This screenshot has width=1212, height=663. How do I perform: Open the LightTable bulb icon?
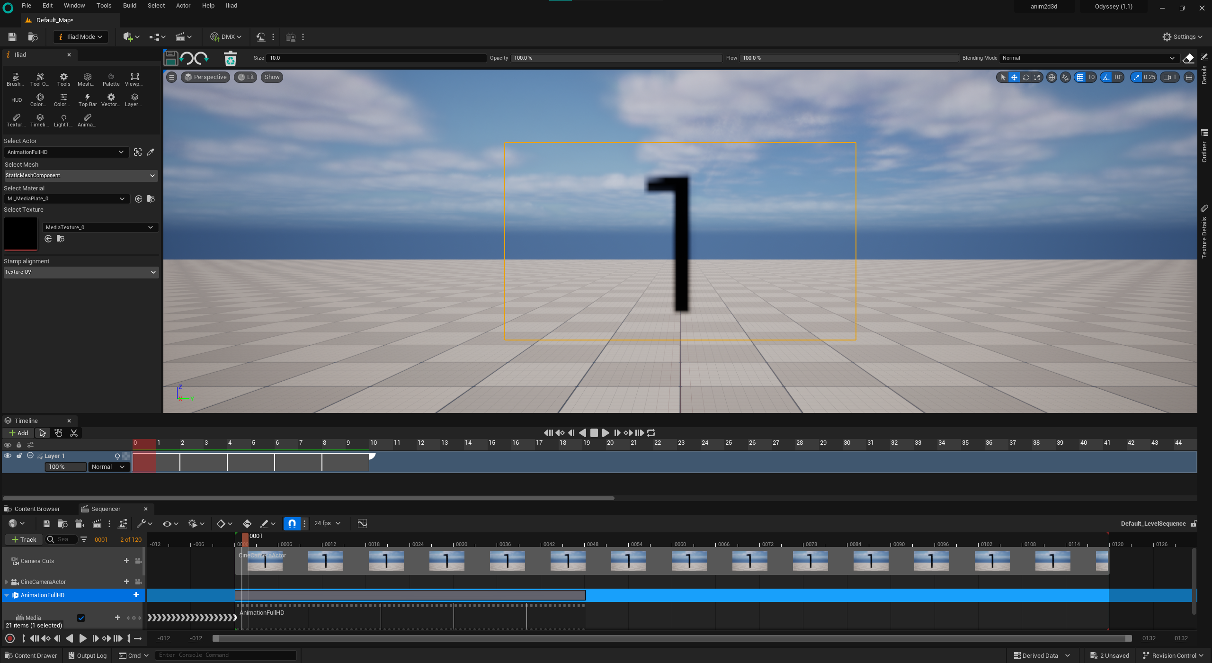click(x=63, y=120)
